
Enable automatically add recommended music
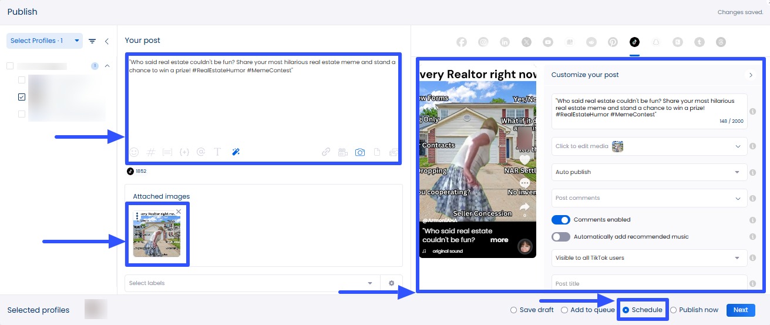click(561, 237)
